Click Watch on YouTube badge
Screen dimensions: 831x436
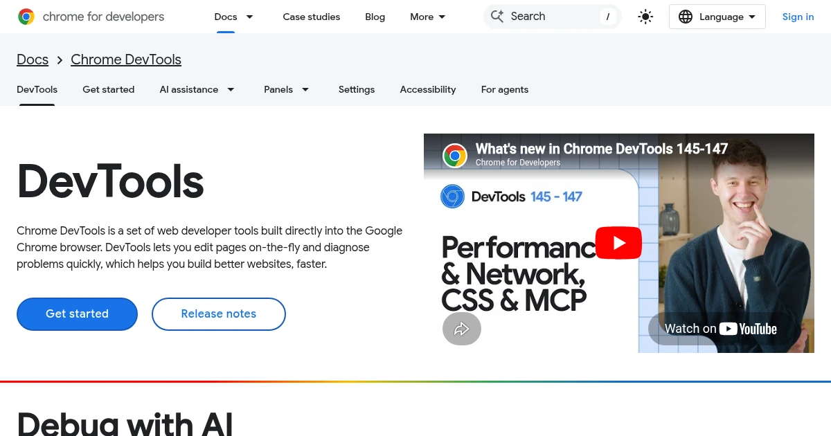tap(721, 329)
